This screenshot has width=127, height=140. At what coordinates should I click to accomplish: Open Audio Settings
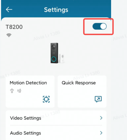click(56, 133)
